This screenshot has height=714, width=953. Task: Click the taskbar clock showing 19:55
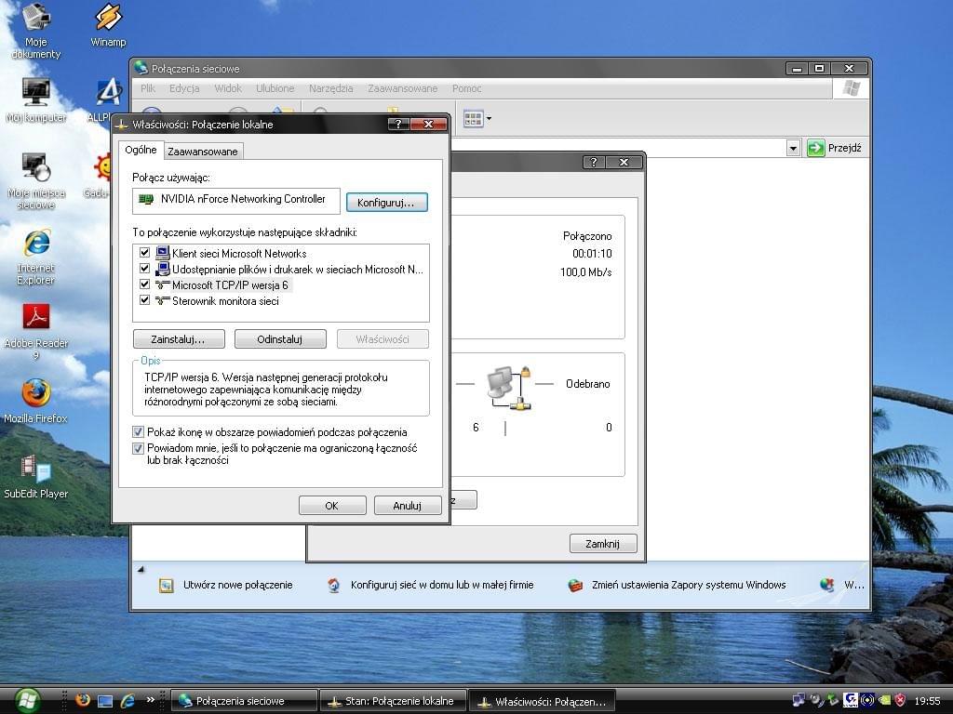927,701
